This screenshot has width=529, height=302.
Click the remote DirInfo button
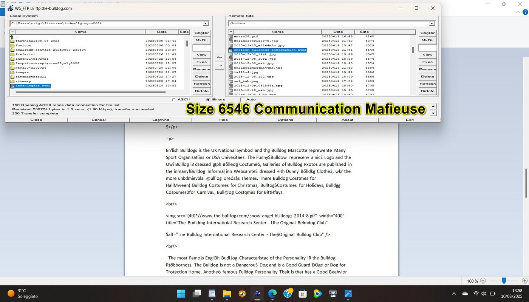pos(427,91)
